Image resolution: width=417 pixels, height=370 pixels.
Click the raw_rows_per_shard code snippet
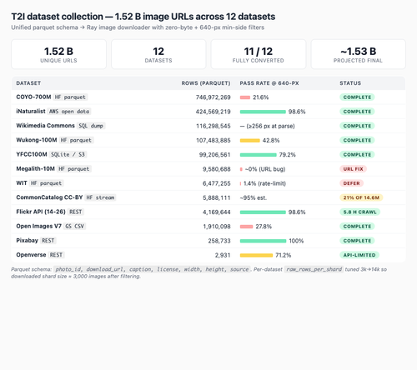tap(314, 269)
